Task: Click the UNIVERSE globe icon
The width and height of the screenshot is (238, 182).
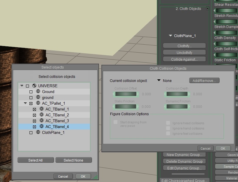Action: (34, 86)
